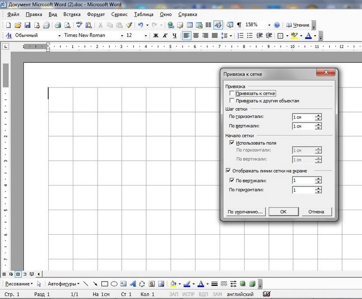Screen dimensions: 362x299
Task: Open the font name dropdown (Times New Roman)
Action: (122, 36)
